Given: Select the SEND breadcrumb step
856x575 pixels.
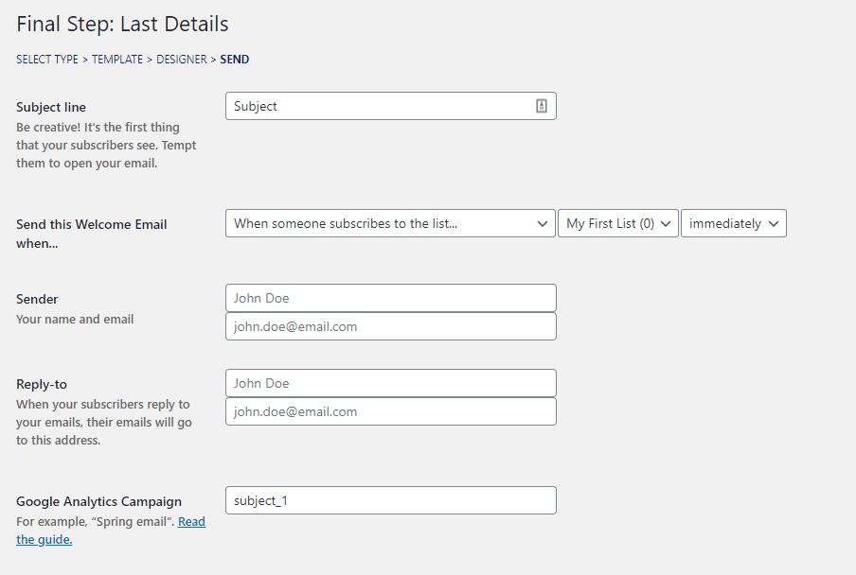Looking at the screenshot, I should pyautogui.click(x=234, y=59).
